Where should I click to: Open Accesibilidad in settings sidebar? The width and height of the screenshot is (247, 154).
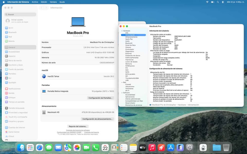point(20,52)
